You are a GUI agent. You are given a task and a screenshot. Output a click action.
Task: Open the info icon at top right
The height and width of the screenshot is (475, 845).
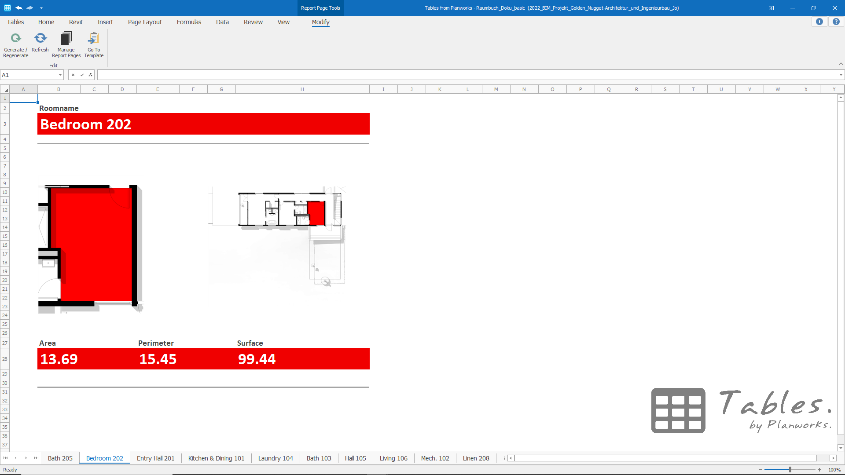tap(819, 22)
